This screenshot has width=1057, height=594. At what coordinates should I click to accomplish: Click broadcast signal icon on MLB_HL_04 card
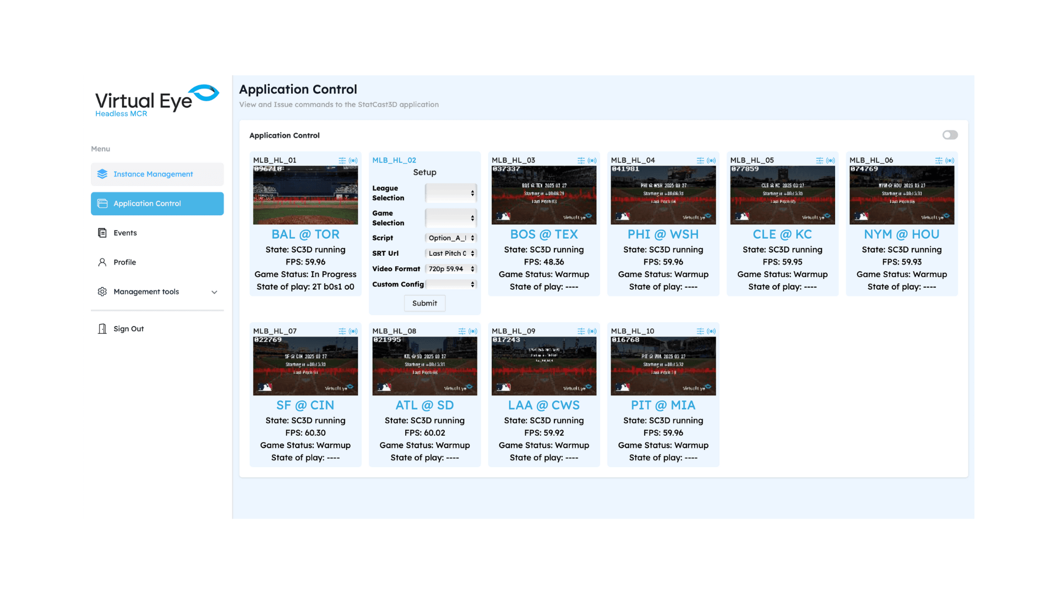(711, 161)
